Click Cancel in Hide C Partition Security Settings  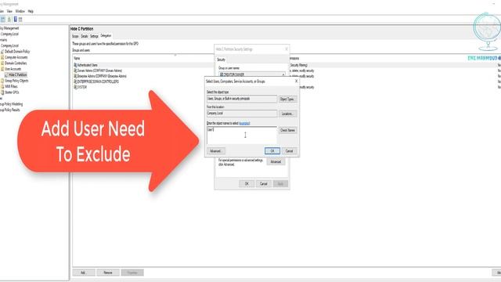(x=264, y=184)
